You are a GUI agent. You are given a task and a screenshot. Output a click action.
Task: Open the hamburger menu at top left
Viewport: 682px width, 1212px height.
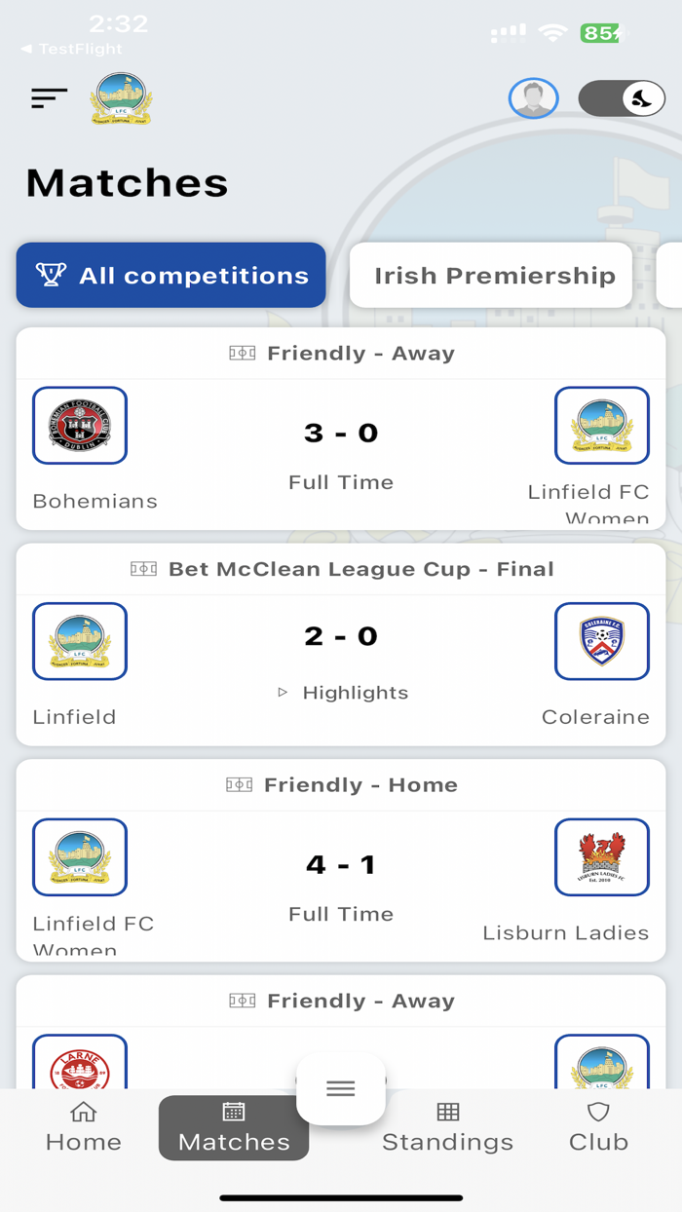pos(49,97)
